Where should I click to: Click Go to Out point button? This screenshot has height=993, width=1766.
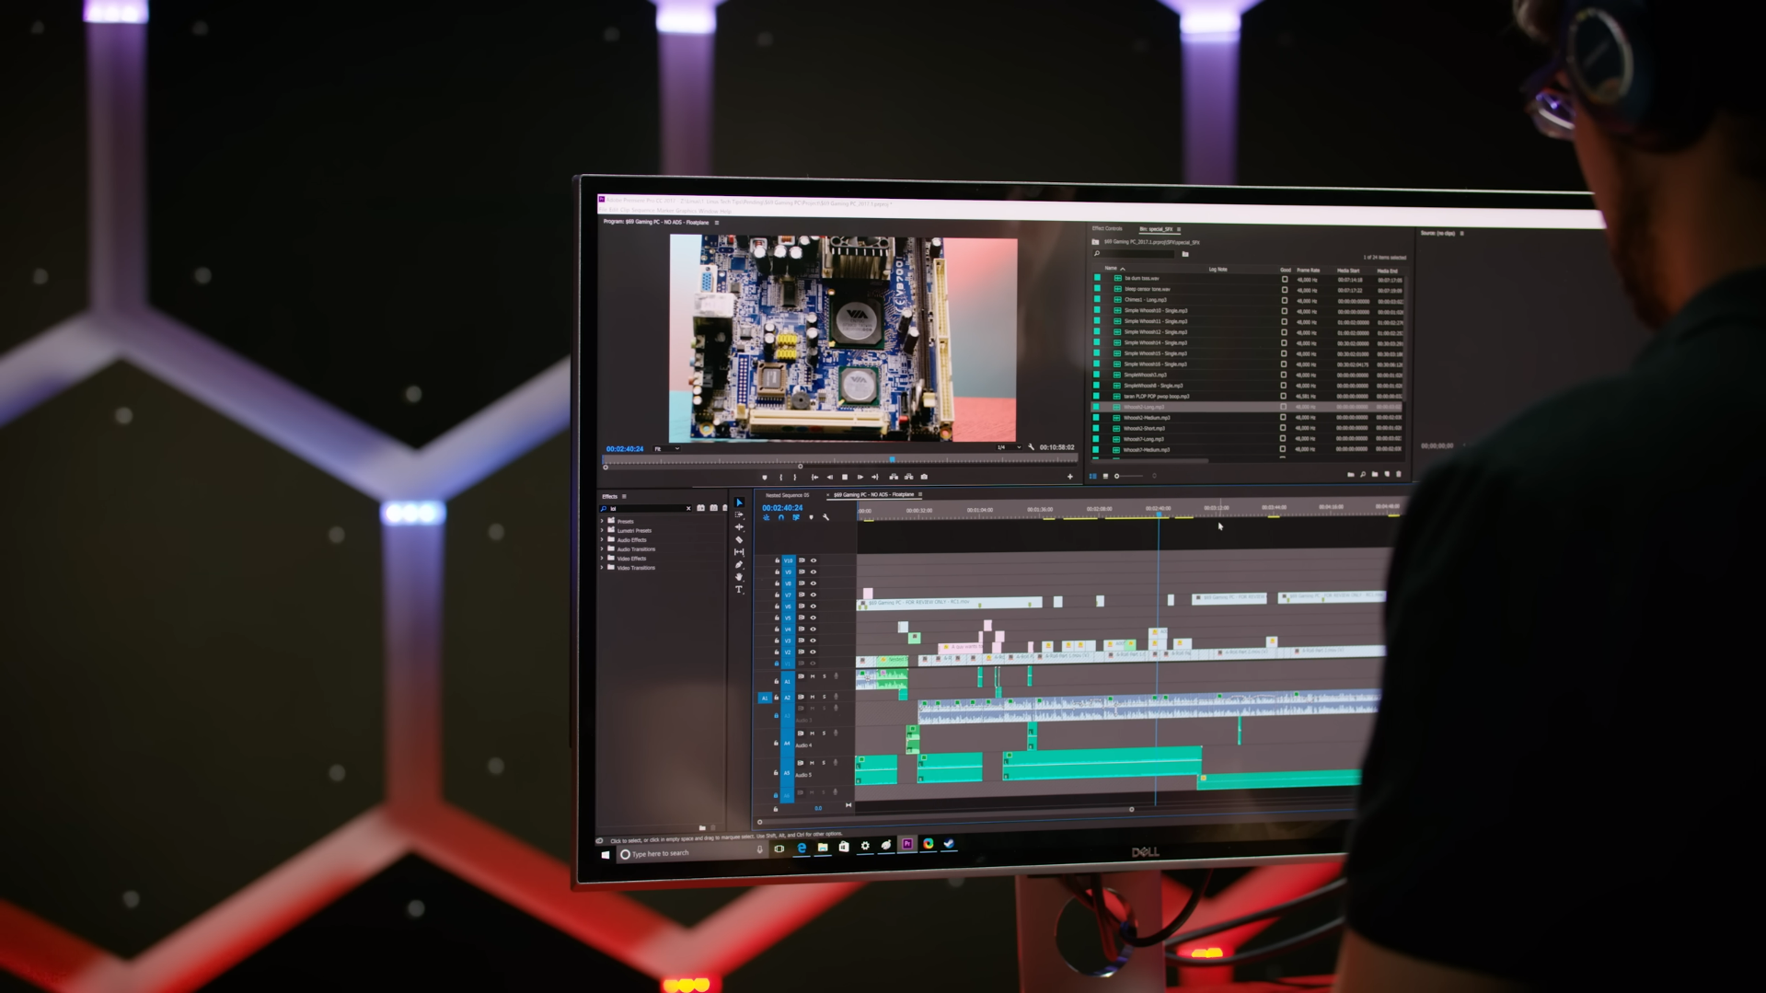coord(874,478)
